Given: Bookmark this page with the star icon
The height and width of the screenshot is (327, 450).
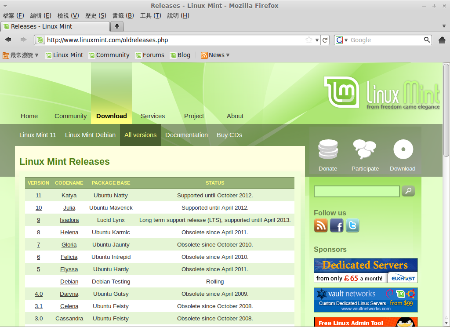Looking at the screenshot, I should pos(309,40).
